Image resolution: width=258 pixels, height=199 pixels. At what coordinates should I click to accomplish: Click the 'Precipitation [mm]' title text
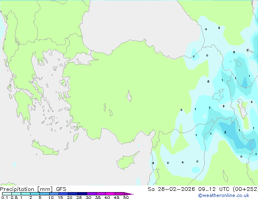[x=26, y=189]
